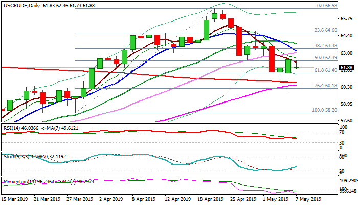This screenshot has height=205, width=358.
Task: Click the 57.60 price axis value
Action: [346, 121]
